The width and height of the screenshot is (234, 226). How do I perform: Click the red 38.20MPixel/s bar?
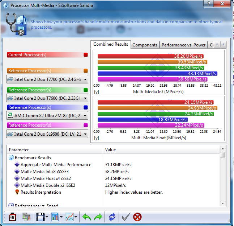coord(150,56)
